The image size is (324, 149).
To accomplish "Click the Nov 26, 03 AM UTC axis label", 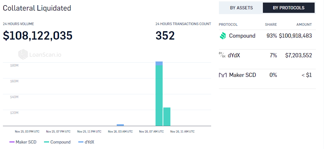I will [x=120, y=132].
